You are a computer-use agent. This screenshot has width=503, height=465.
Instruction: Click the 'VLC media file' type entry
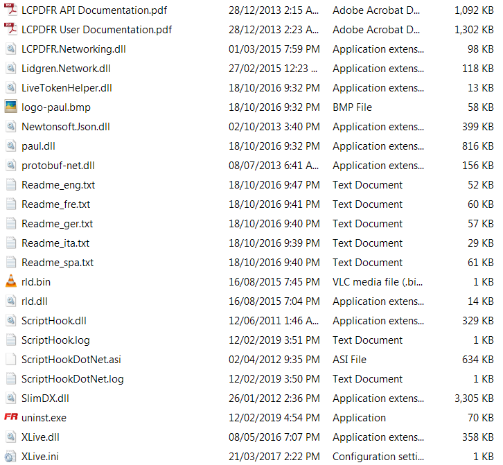click(378, 282)
